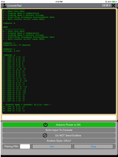Viewport: 118px width, 157px height.
Task: Focus the Pairing PIN input box
Action: pyautogui.click(x=25, y=147)
